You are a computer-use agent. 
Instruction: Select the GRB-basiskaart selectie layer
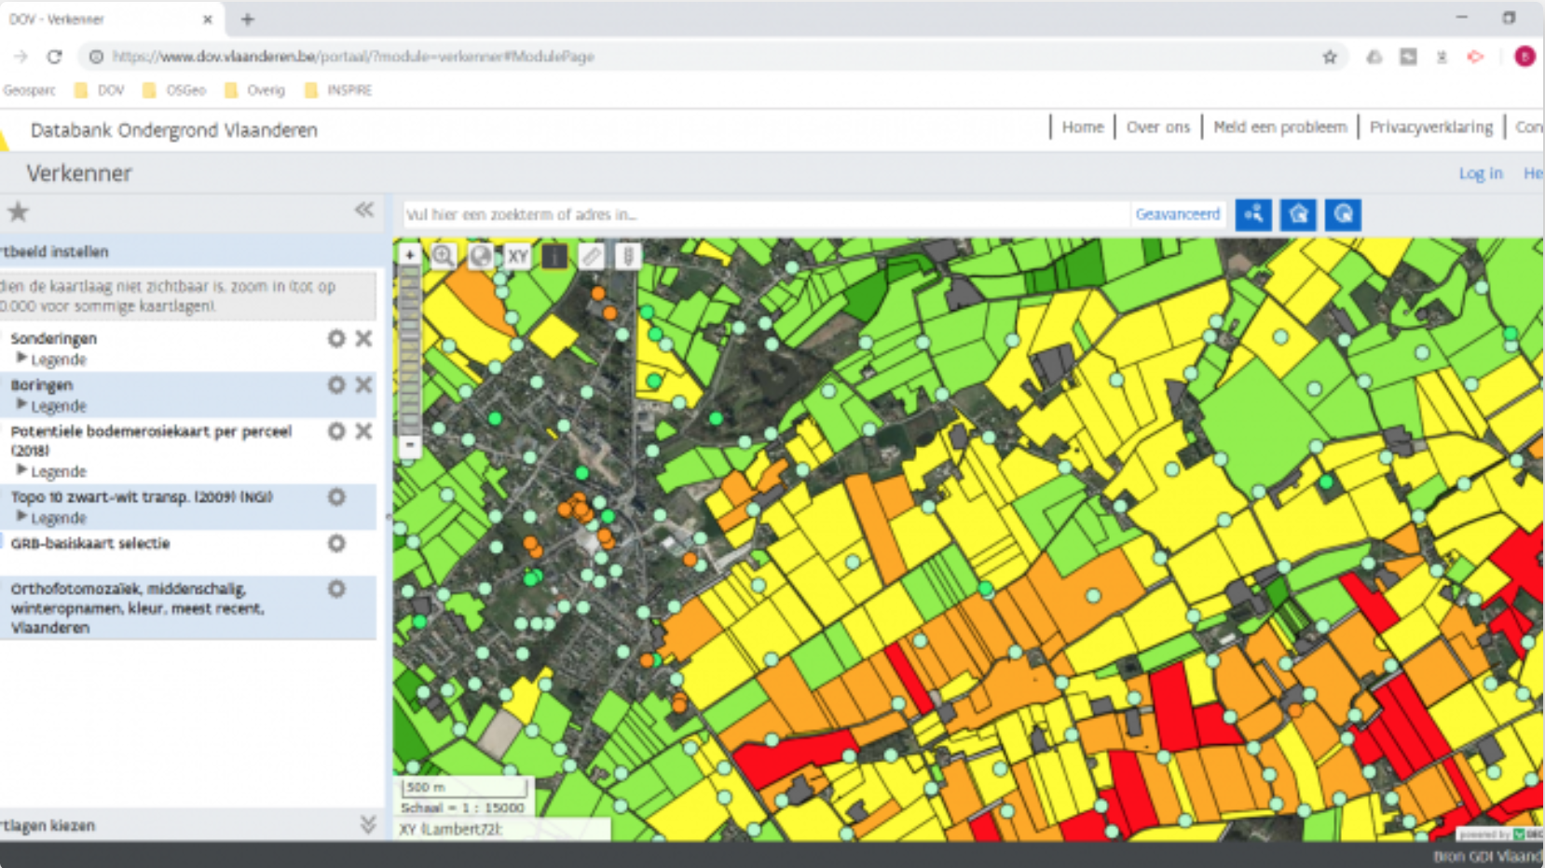click(90, 543)
